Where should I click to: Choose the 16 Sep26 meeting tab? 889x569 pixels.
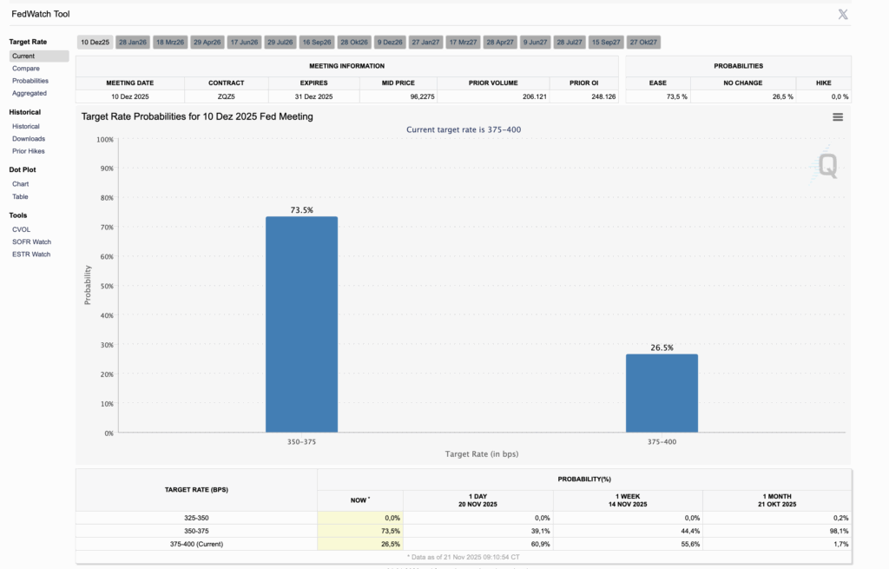(x=316, y=42)
